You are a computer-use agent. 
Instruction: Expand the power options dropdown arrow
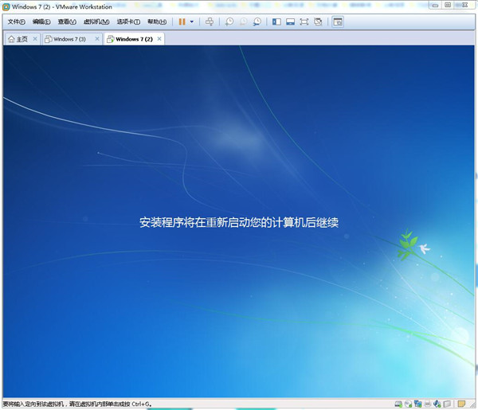tap(192, 21)
